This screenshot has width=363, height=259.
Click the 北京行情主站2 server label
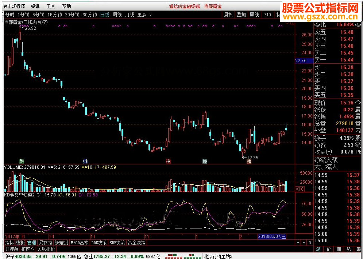(x=218, y=256)
